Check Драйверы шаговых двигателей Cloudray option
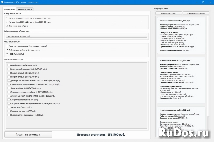214x142 pixels. [9, 80]
